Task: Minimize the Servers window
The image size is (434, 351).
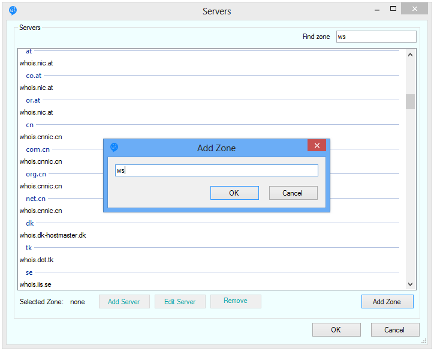Action: tap(377, 10)
